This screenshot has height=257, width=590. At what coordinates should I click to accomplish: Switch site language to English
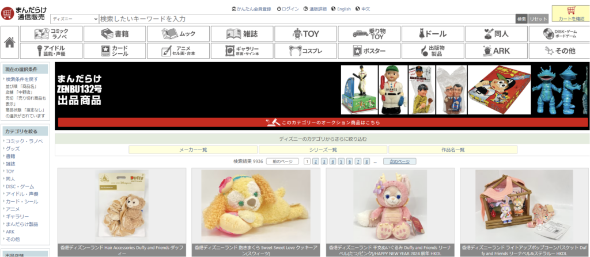[x=341, y=9]
